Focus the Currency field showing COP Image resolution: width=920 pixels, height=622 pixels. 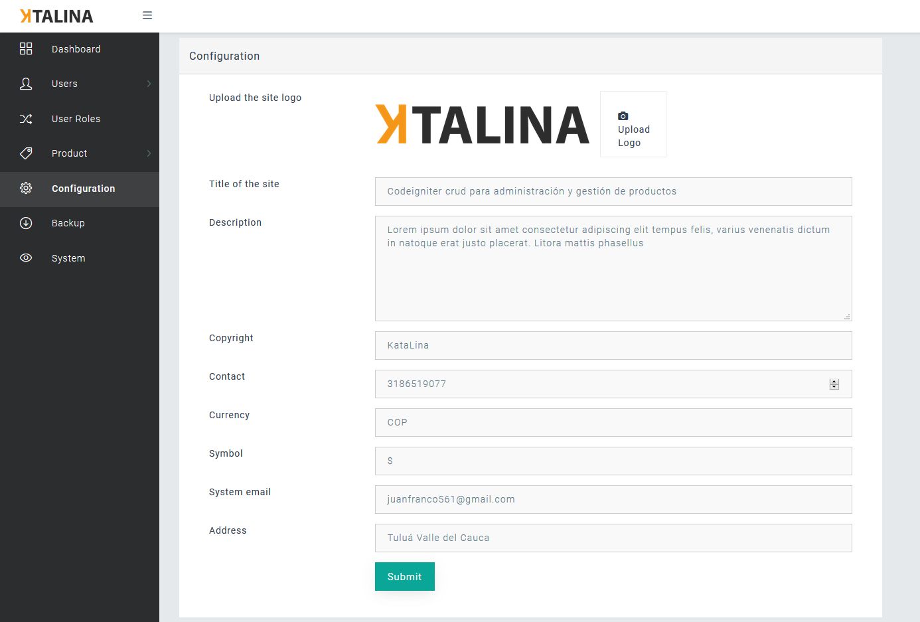click(x=613, y=422)
